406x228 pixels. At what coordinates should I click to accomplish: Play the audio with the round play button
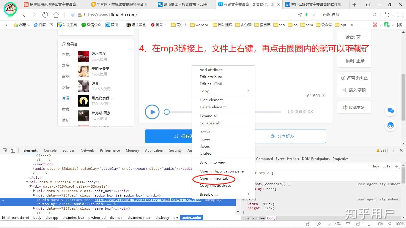(152, 112)
